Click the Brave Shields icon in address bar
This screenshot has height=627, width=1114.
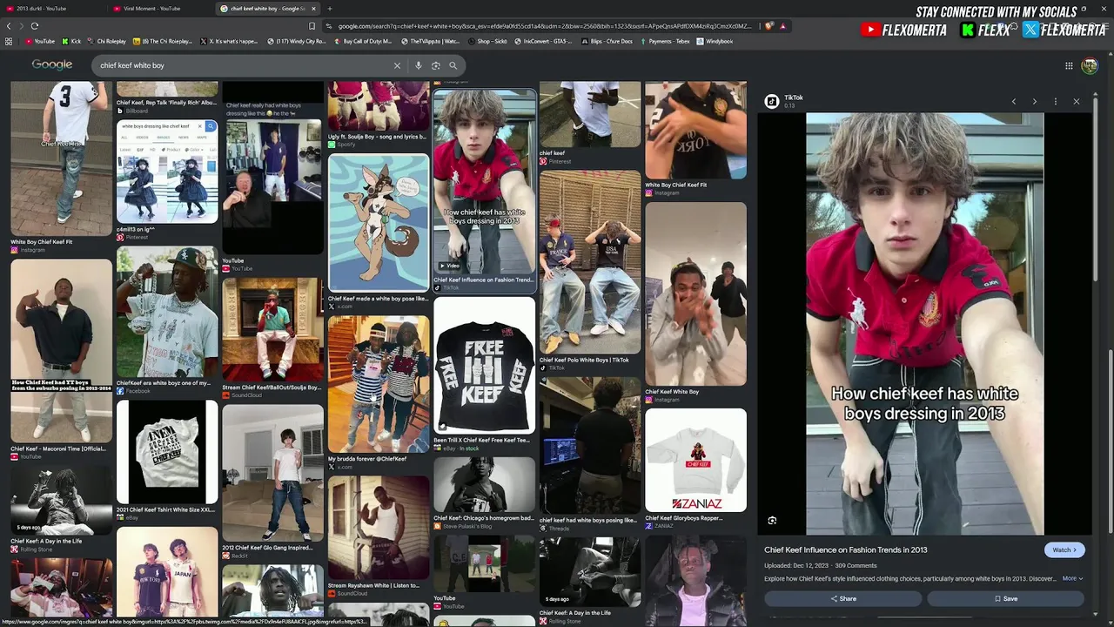(x=770, y=26)
